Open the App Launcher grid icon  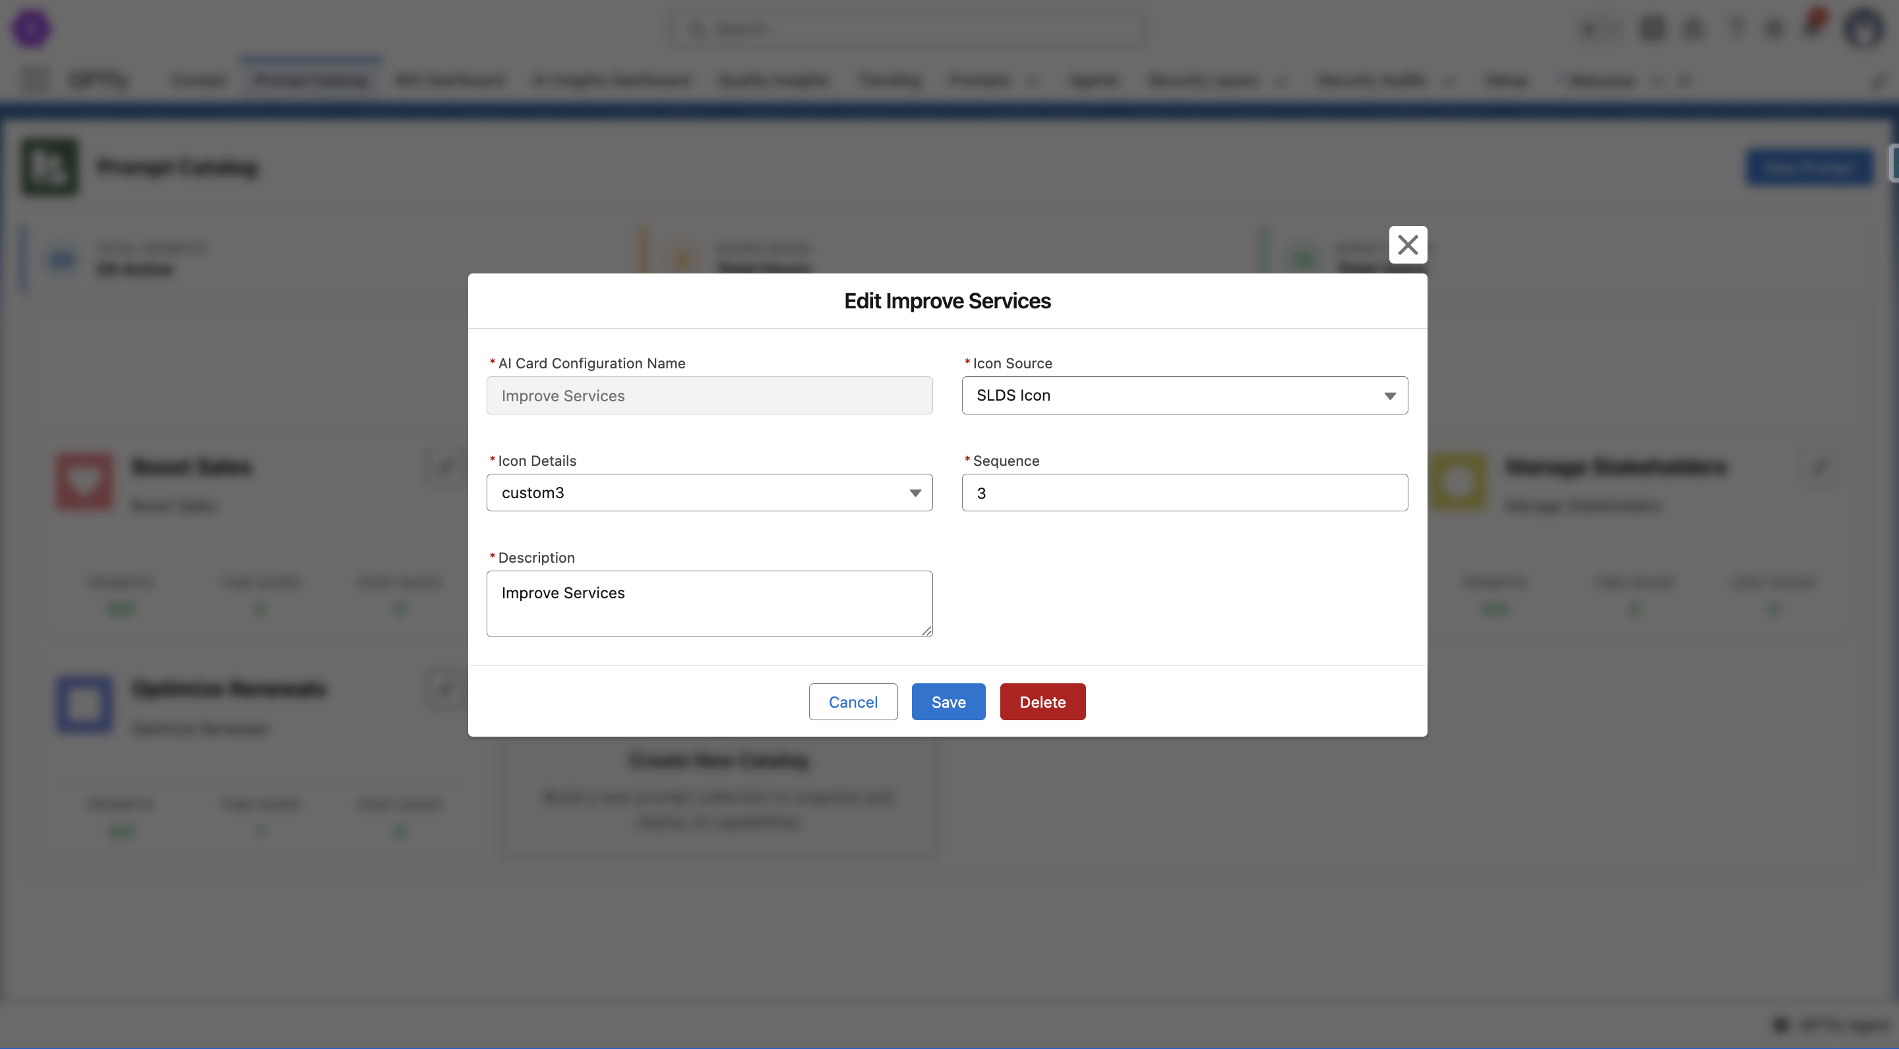tap(35, 80)
